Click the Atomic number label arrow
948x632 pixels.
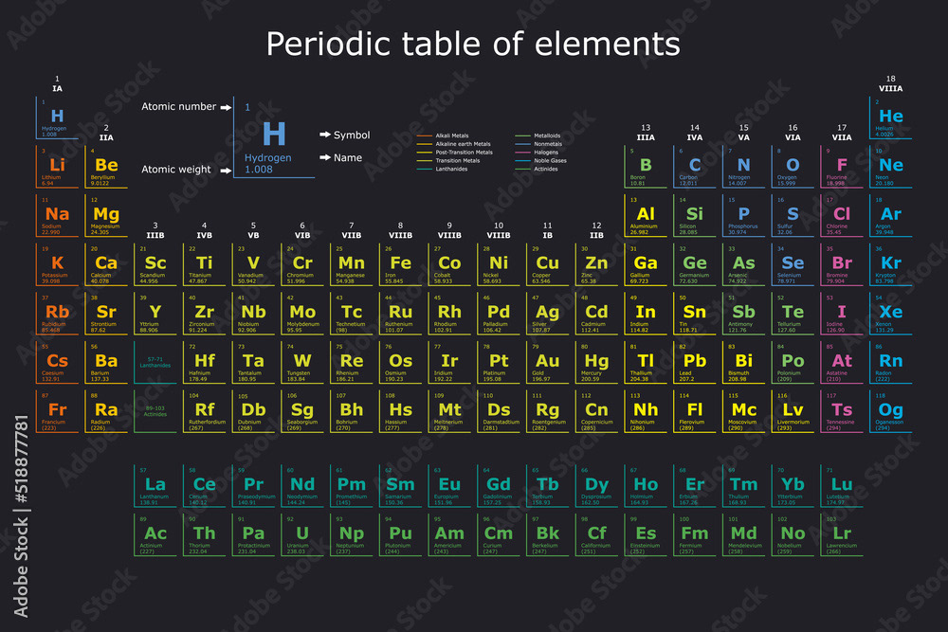point(226,108)
